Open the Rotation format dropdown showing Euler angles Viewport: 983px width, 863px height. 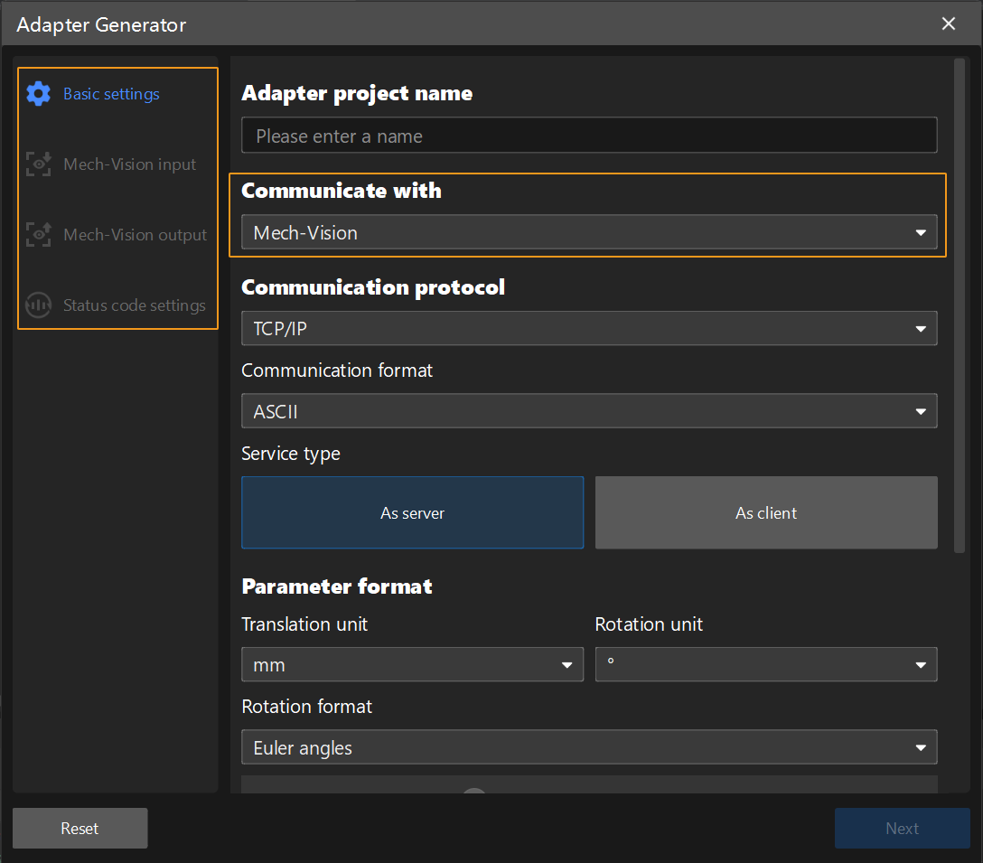pos(589,747)
